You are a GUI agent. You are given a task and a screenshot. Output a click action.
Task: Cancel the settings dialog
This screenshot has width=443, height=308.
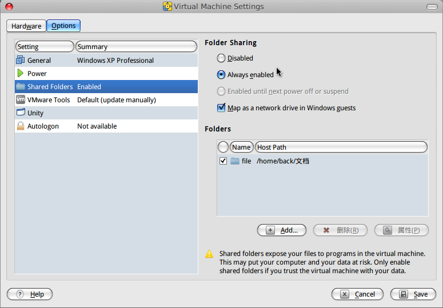[x=357, y=294]
